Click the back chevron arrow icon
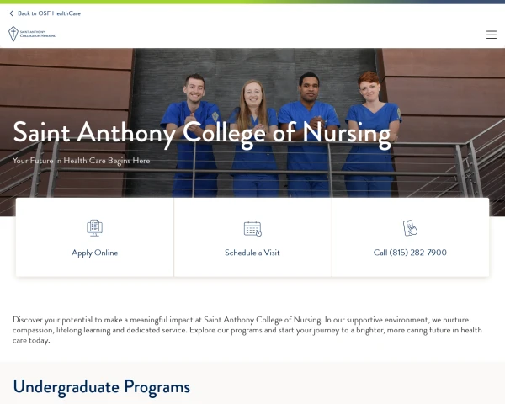 click(12, 13)
